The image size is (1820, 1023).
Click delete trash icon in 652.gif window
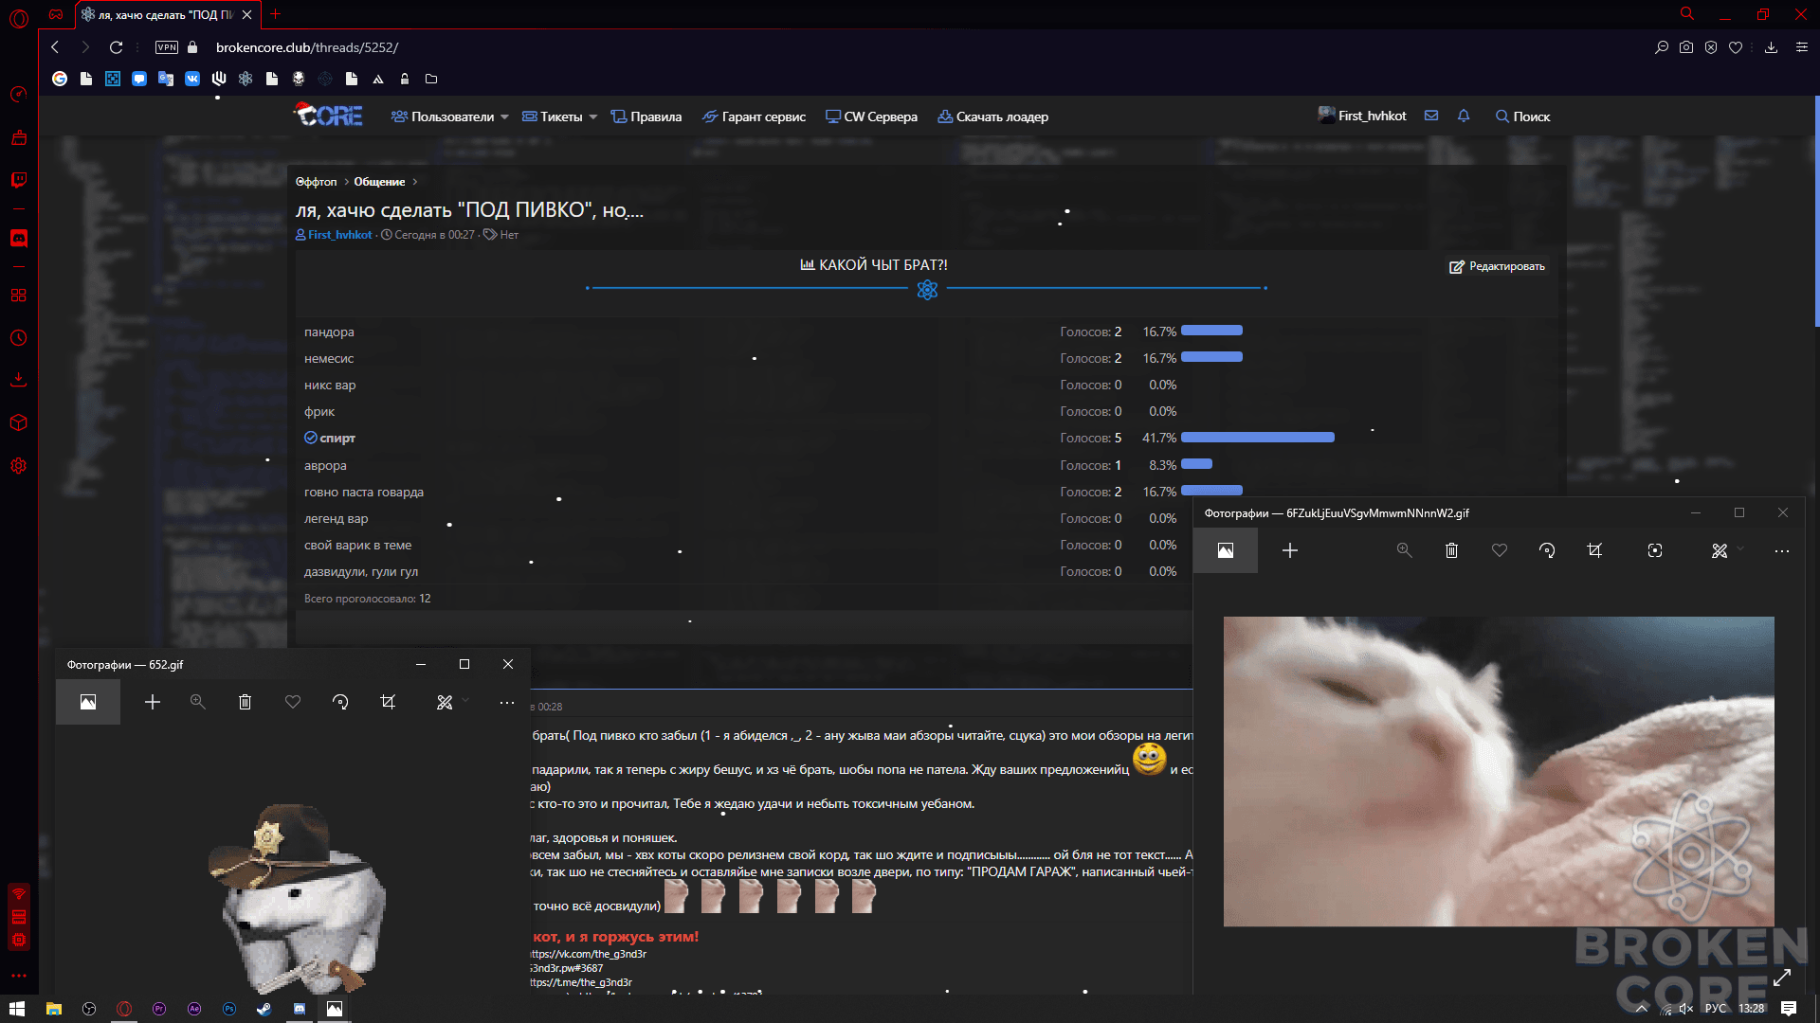click(x=245, y=702)
